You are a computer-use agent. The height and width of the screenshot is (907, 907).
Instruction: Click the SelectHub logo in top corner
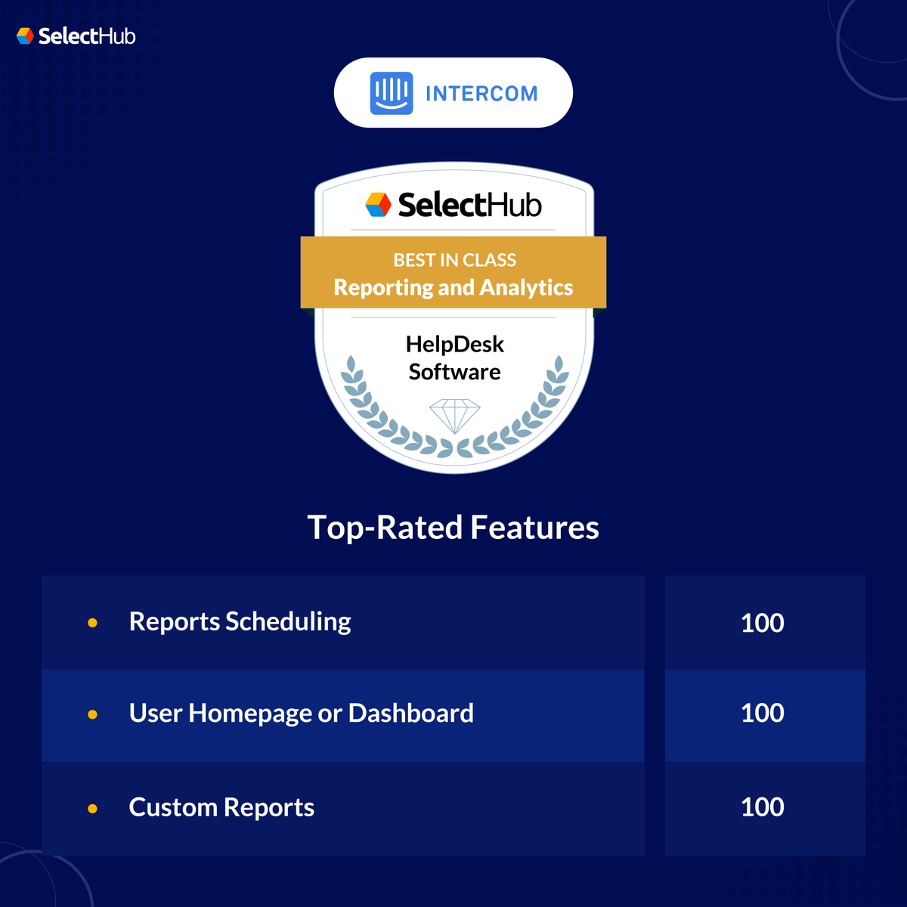(x=76, y=36)
